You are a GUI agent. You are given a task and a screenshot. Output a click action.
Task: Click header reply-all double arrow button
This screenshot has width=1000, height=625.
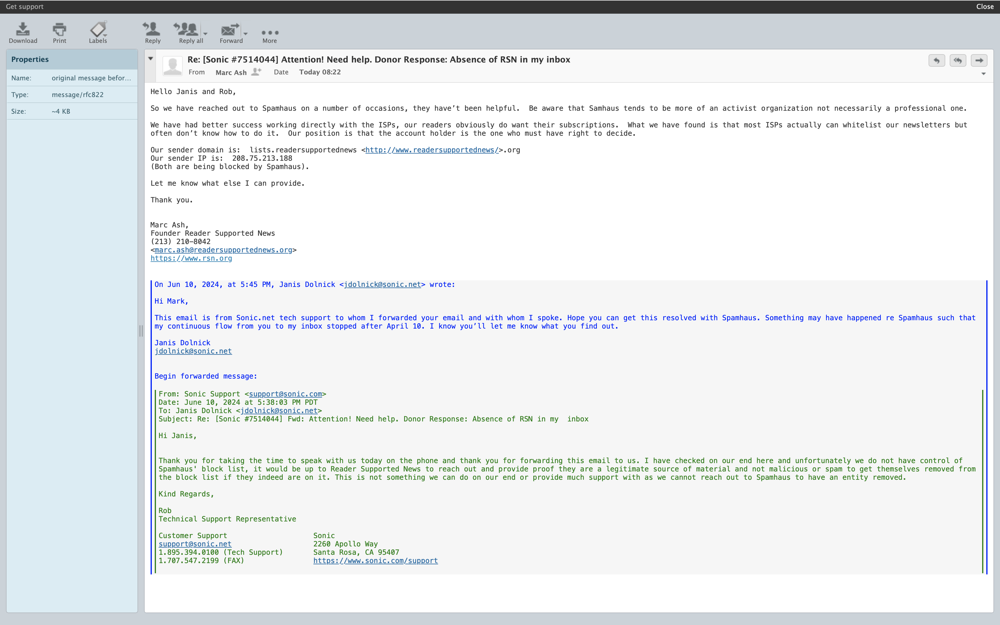coord(958,60)
